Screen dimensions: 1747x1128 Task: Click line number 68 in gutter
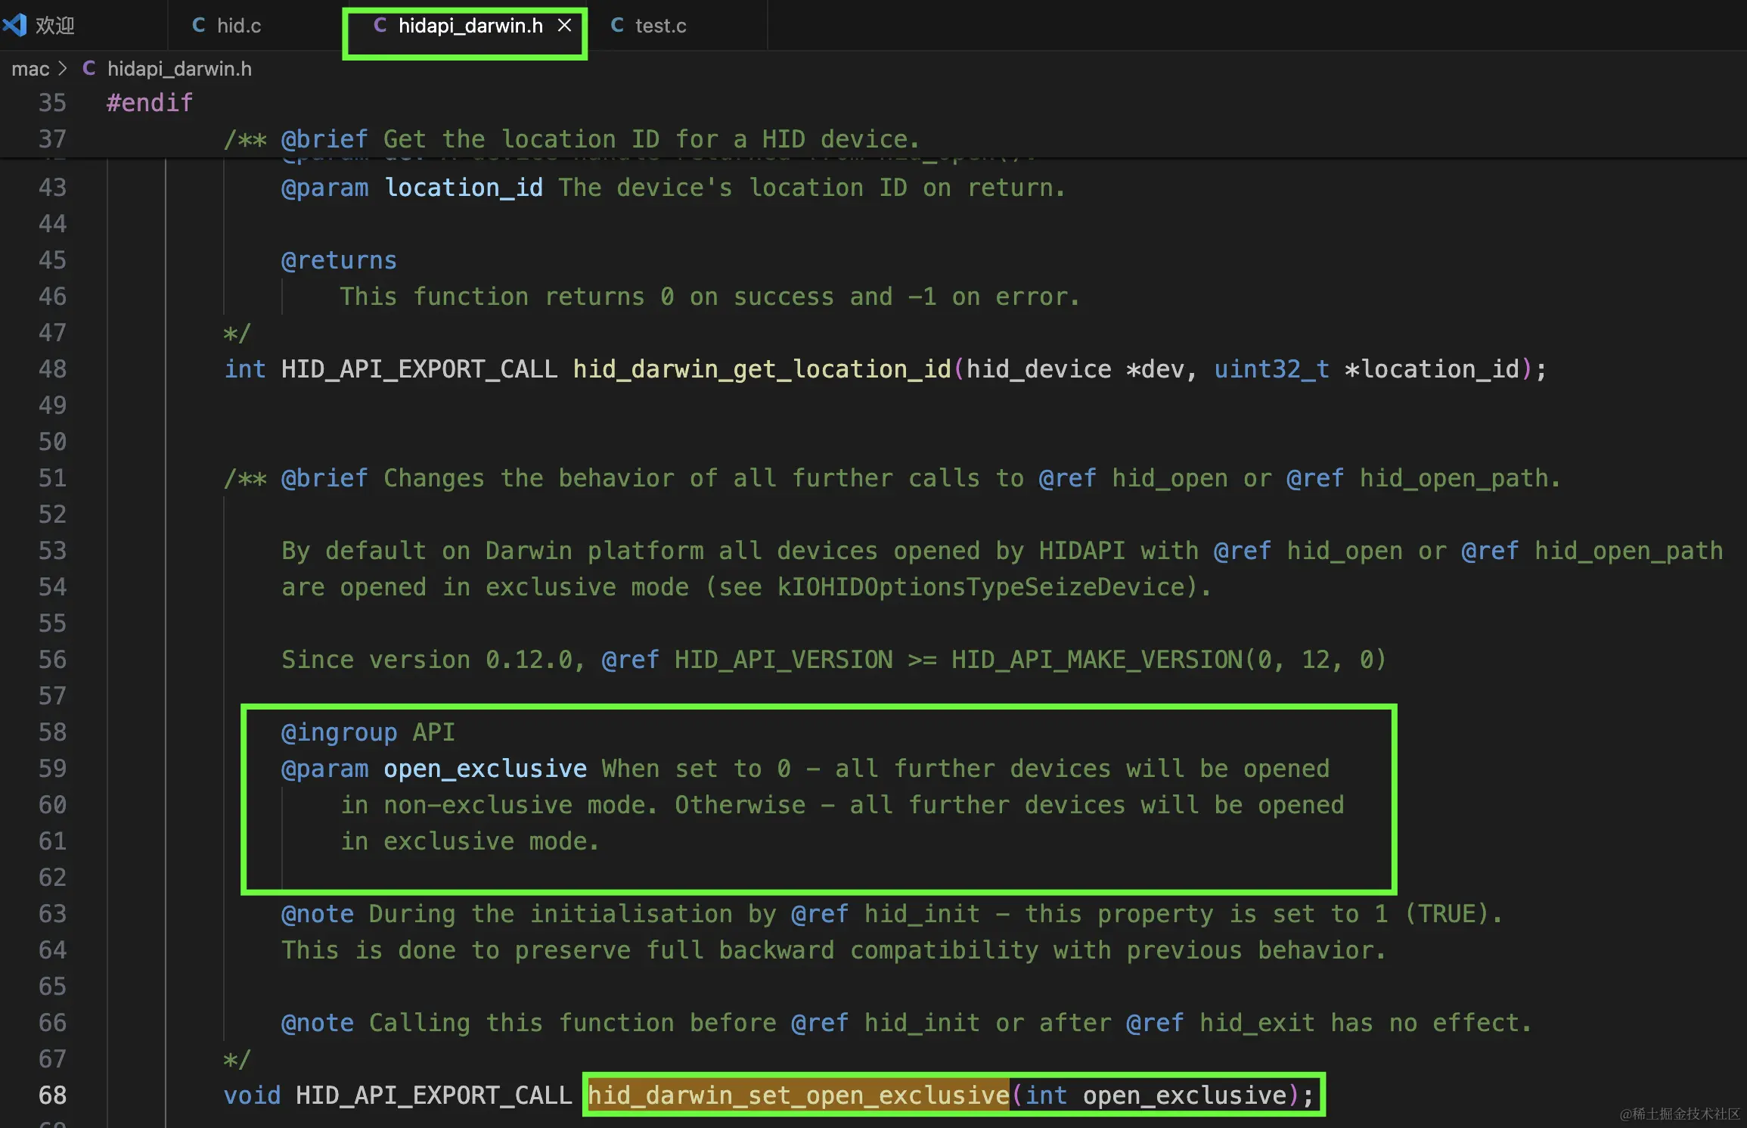tap(52, 1095)
